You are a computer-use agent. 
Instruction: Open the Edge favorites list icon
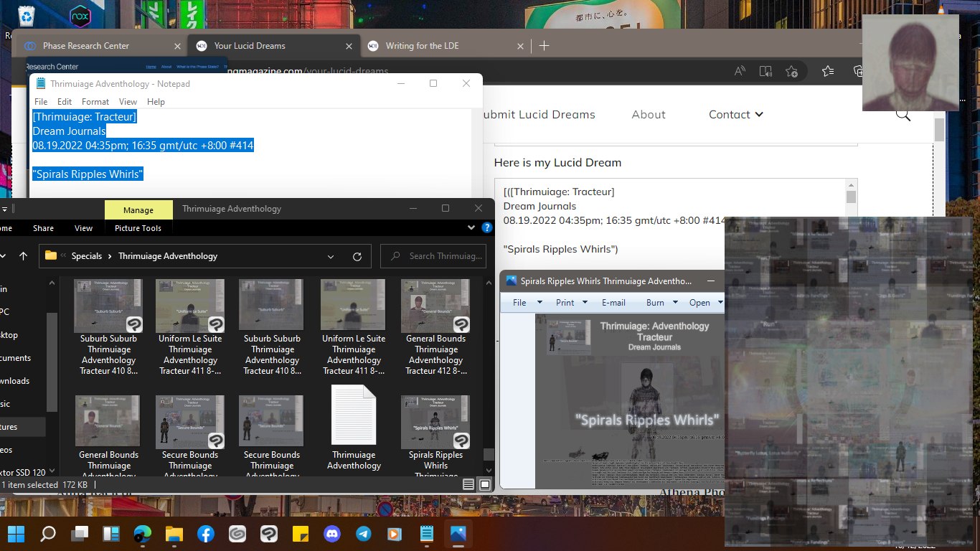(x=828, y=71)
